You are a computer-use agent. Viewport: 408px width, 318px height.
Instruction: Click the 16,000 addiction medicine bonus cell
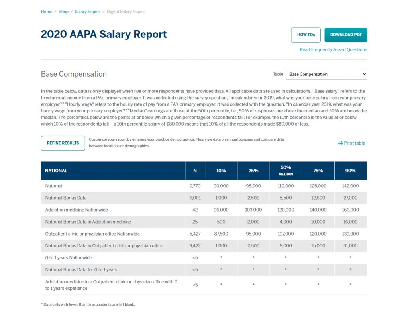(x=351, y=222)
